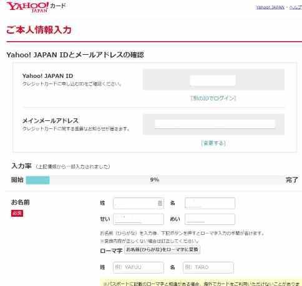Focus the めい hiragana given name field
Screen dimensions: 302x286
click(210, 219)
